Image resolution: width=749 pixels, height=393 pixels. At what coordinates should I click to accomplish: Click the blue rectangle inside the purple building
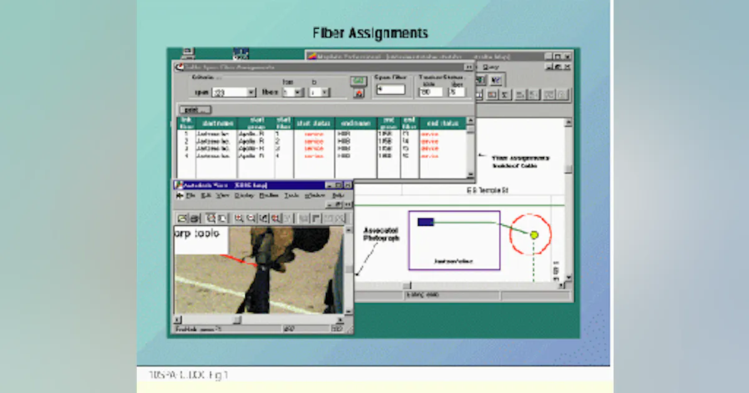(426, 221)
